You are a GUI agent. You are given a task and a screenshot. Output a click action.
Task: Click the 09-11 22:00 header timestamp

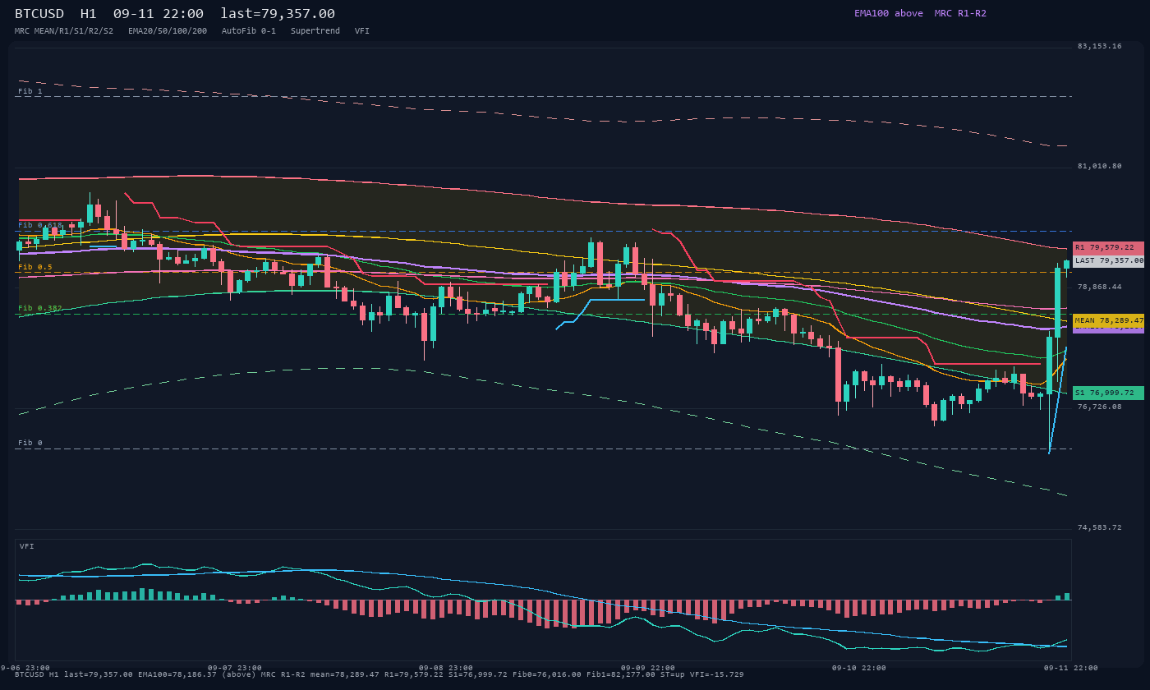[159, 14]
